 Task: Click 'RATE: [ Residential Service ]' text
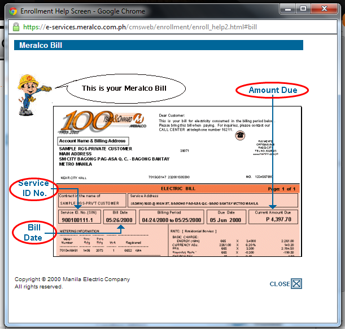[194, 231]
